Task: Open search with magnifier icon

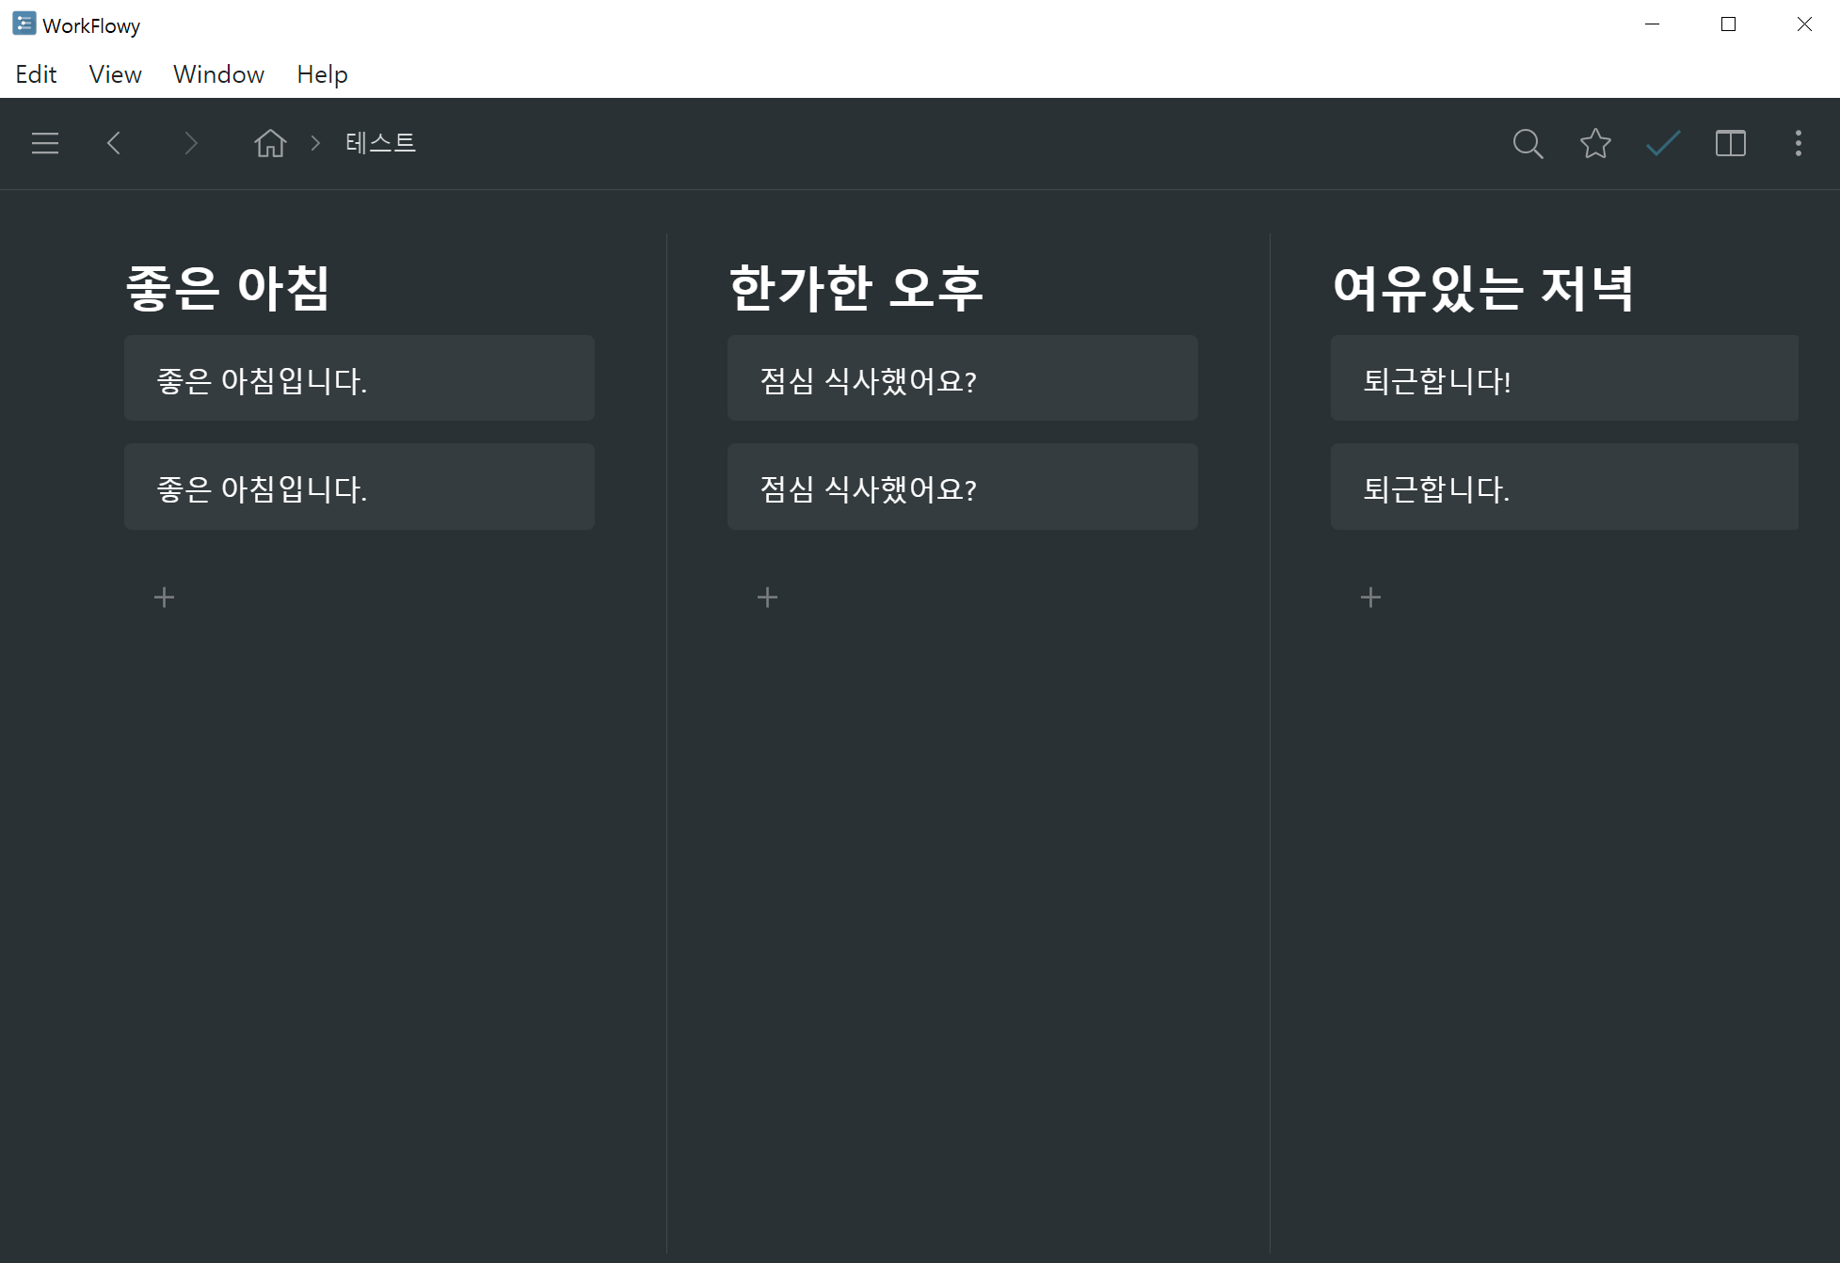Action: pyautogui.click(x=1528, y=143)
